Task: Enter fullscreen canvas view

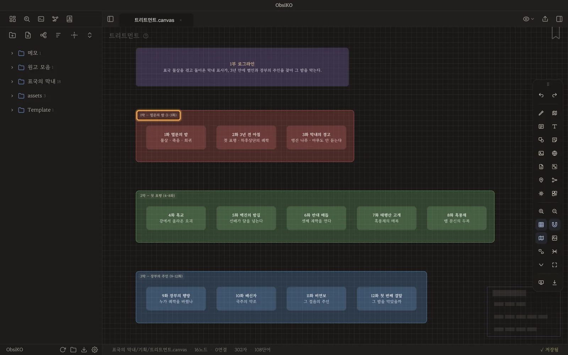Action: coord(555,265)
